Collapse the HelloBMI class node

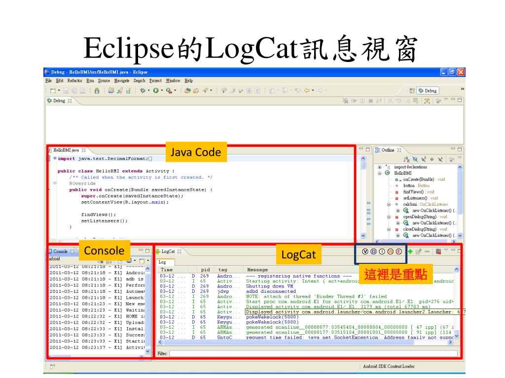tap(379, 173)
